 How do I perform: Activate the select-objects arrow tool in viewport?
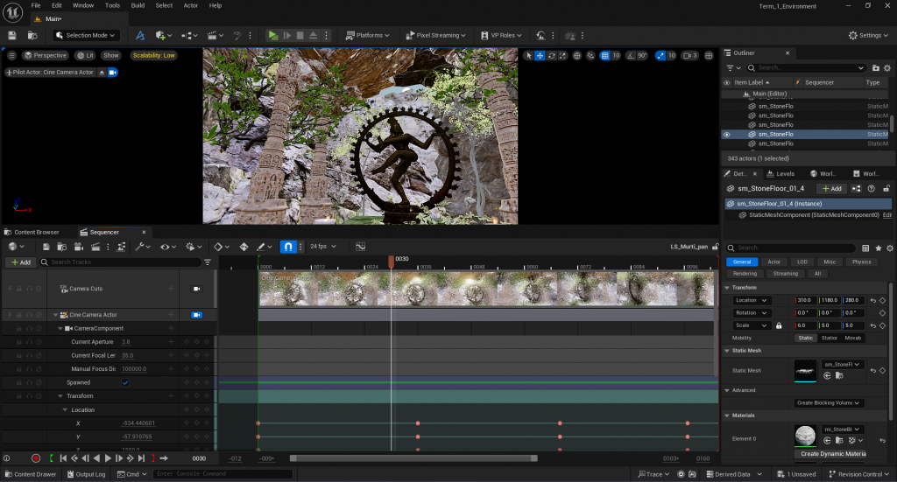[528, 55]
